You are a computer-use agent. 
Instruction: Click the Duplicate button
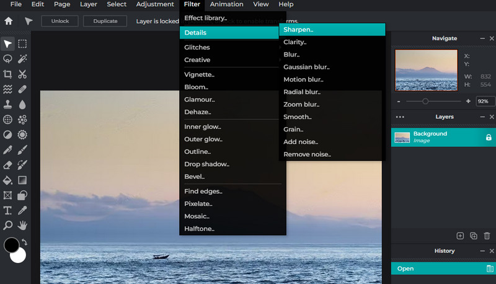click(x=105, y=21)
